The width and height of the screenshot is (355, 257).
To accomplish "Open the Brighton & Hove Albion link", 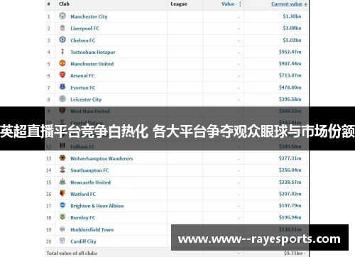I will point(97,206).
